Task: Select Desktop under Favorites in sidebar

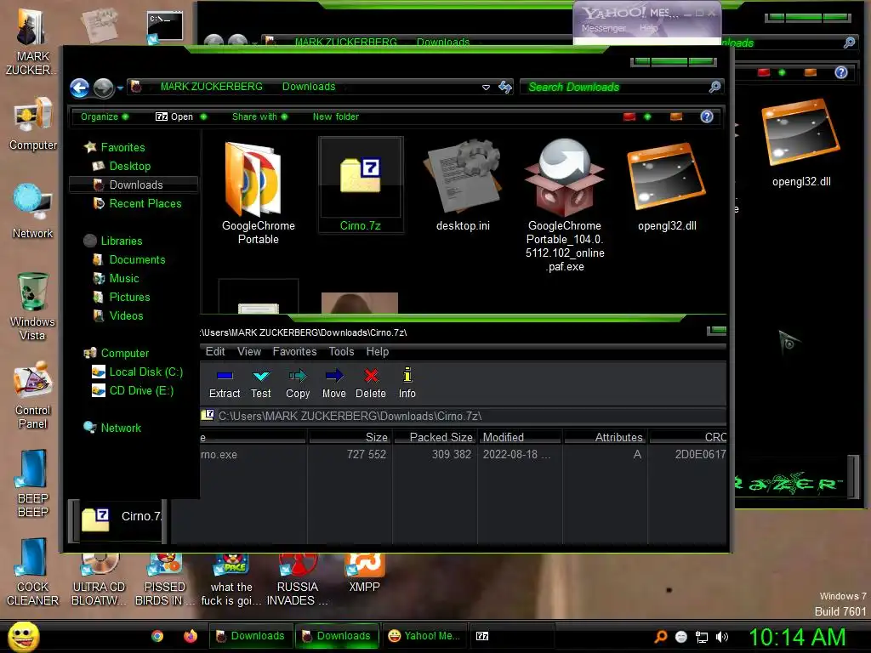Action: click(129, 166)
